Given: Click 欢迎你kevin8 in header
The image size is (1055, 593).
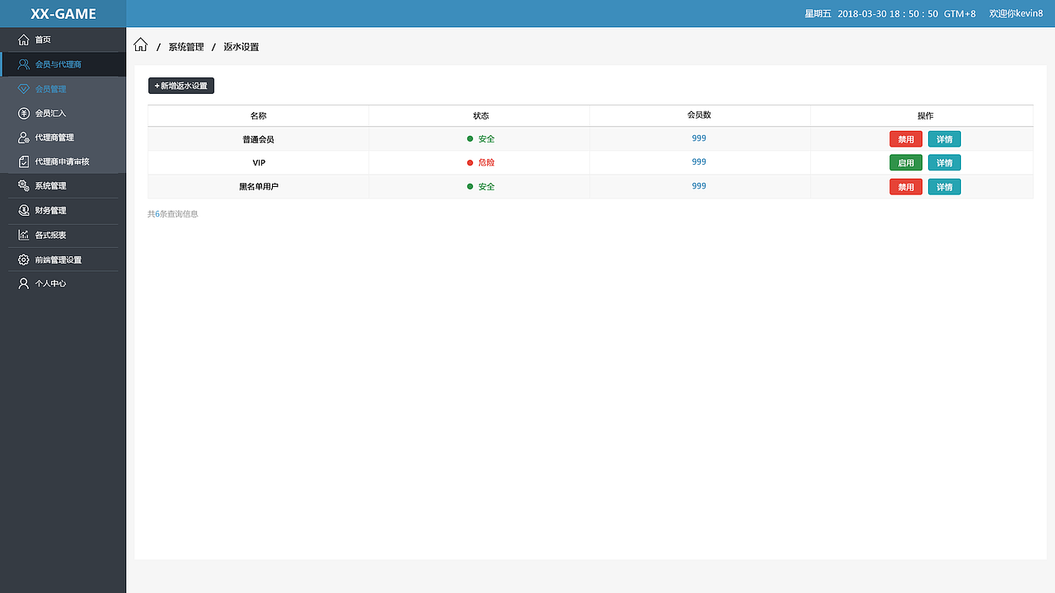Looking at the screenshot, I should click(x=1016, y=14).
